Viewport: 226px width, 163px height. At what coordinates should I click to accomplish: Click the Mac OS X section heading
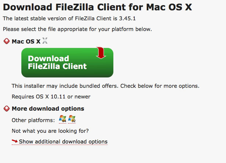click(x=26, y=41)
